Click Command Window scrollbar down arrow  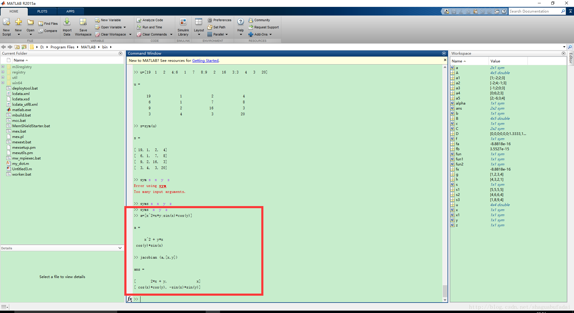click(x=445, y=300)
